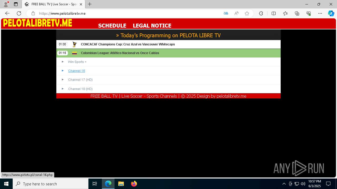Image resolution: width=337 pixels, height=189 pixels.
Task: Open Edge Settings and more menu
Action: pyautogui.click(x=320, y=13)
